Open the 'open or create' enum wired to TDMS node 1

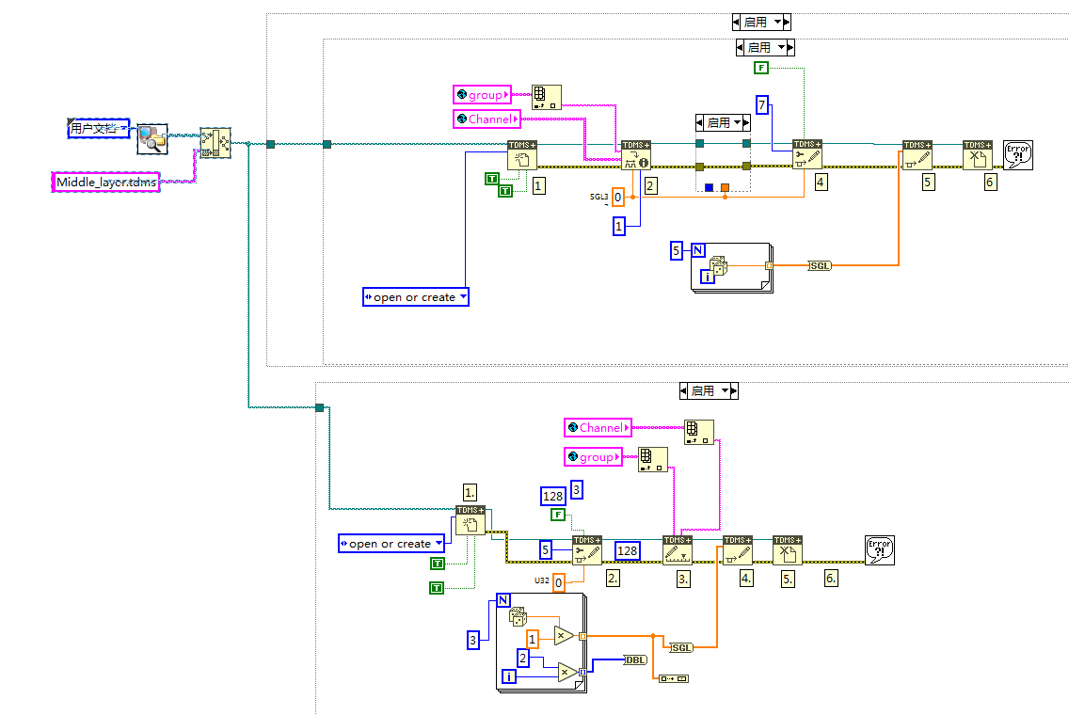[416, 297]
